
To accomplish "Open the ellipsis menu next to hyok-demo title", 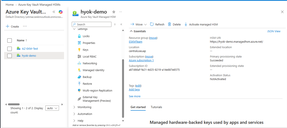I will 120,12.
